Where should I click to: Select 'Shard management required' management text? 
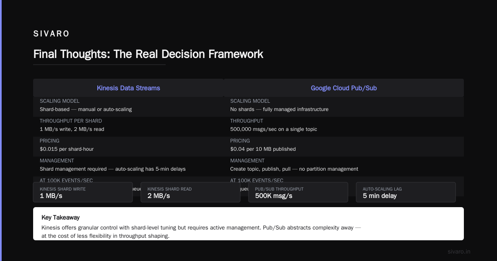(x=113, y=169)
